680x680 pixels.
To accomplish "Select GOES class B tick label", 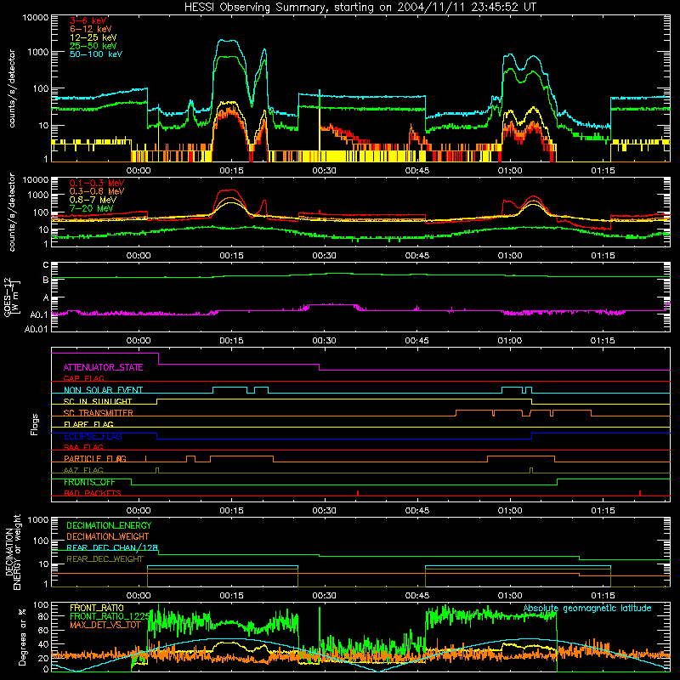I will click(46, 280).
